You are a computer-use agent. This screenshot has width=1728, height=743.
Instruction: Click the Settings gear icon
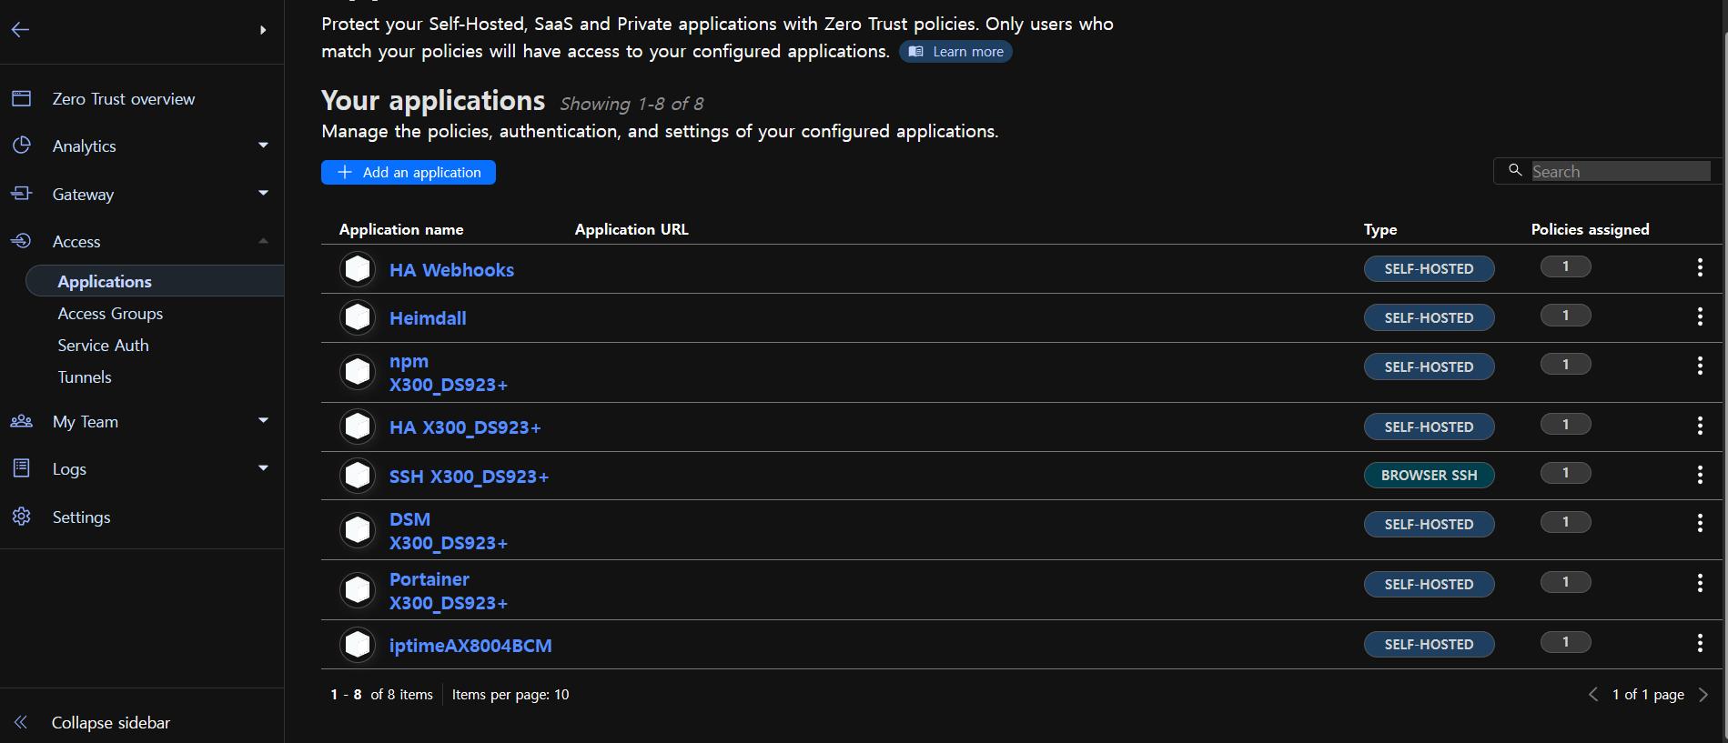pos(22,517)
